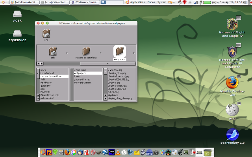Open the green gem dock icon
This screenshot has height=157, width=252.
pos(55,152)
